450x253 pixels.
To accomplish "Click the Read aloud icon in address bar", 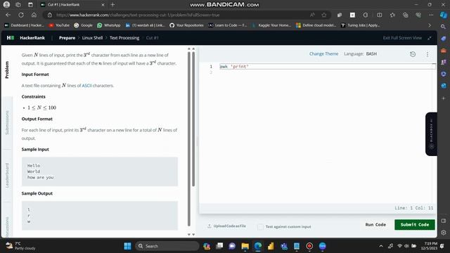I will tap(312, 15).
